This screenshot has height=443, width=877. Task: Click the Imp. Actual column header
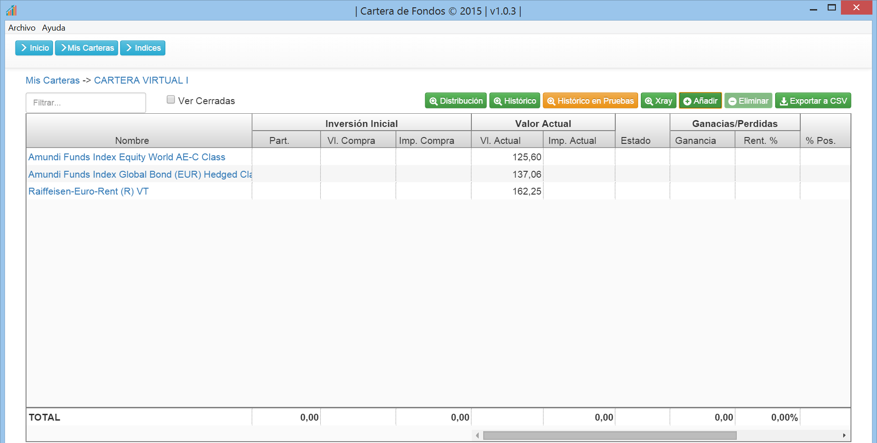pyautogui.click(x=579, y=140)
